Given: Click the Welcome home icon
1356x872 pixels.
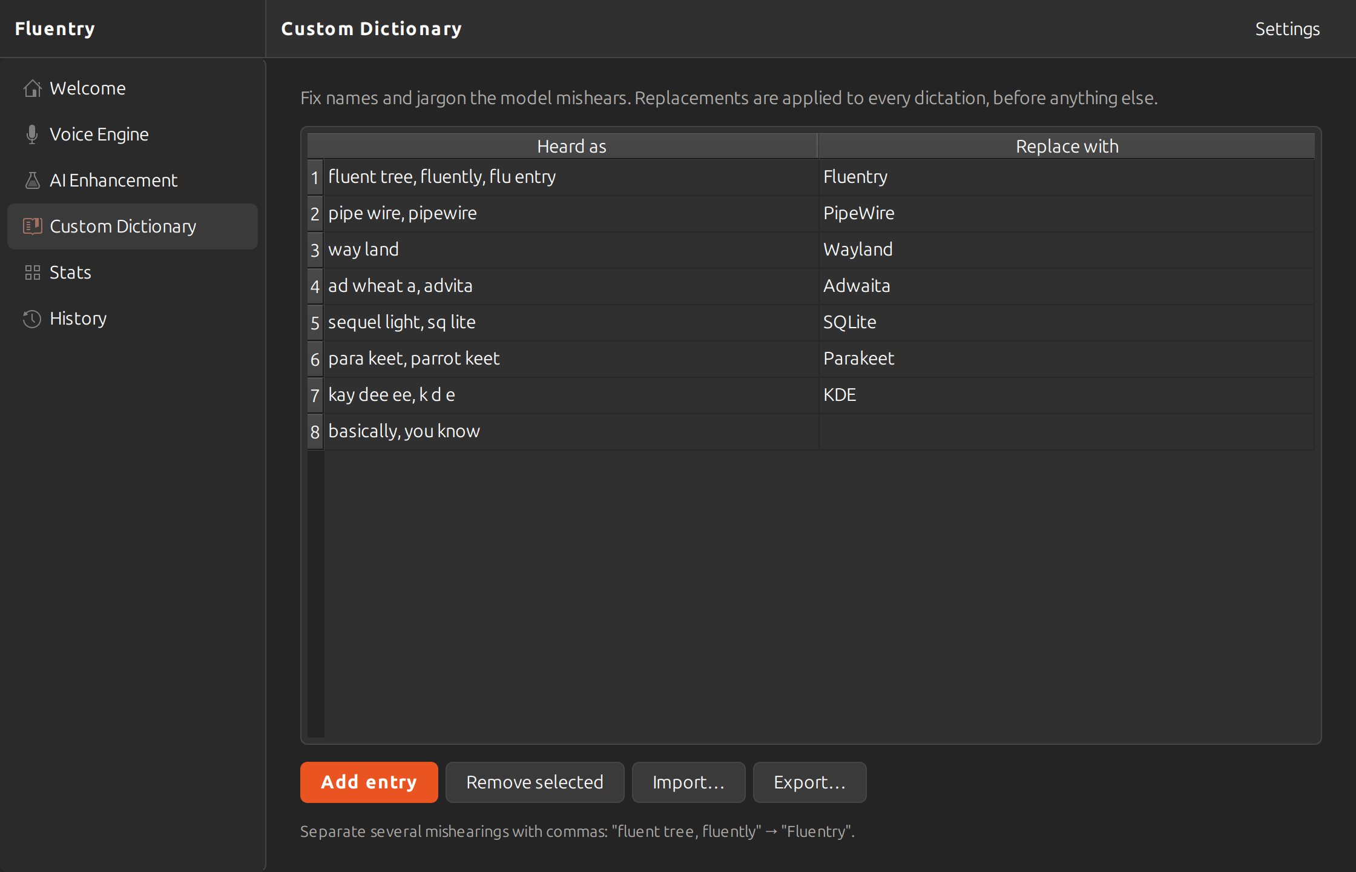Looking at the screenshot, I should pos(33,88).
